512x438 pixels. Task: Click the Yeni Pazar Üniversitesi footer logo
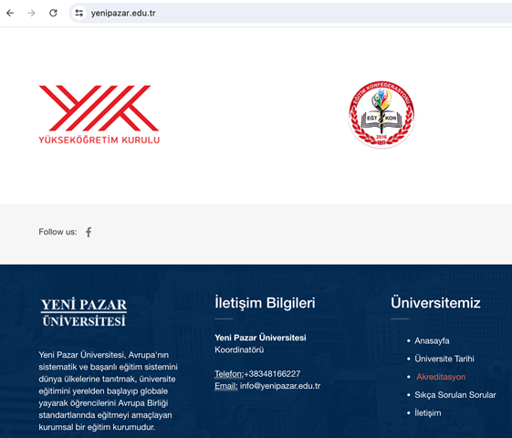point(84,312)
